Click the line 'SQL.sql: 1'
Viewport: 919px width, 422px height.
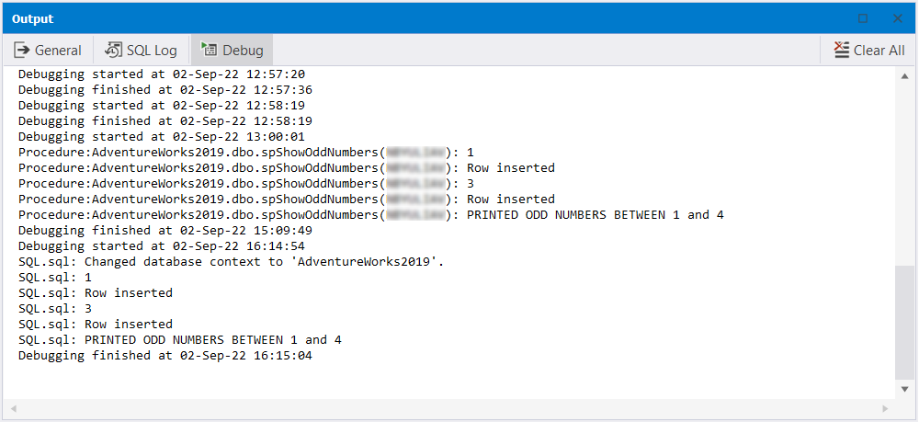(55, 278)
